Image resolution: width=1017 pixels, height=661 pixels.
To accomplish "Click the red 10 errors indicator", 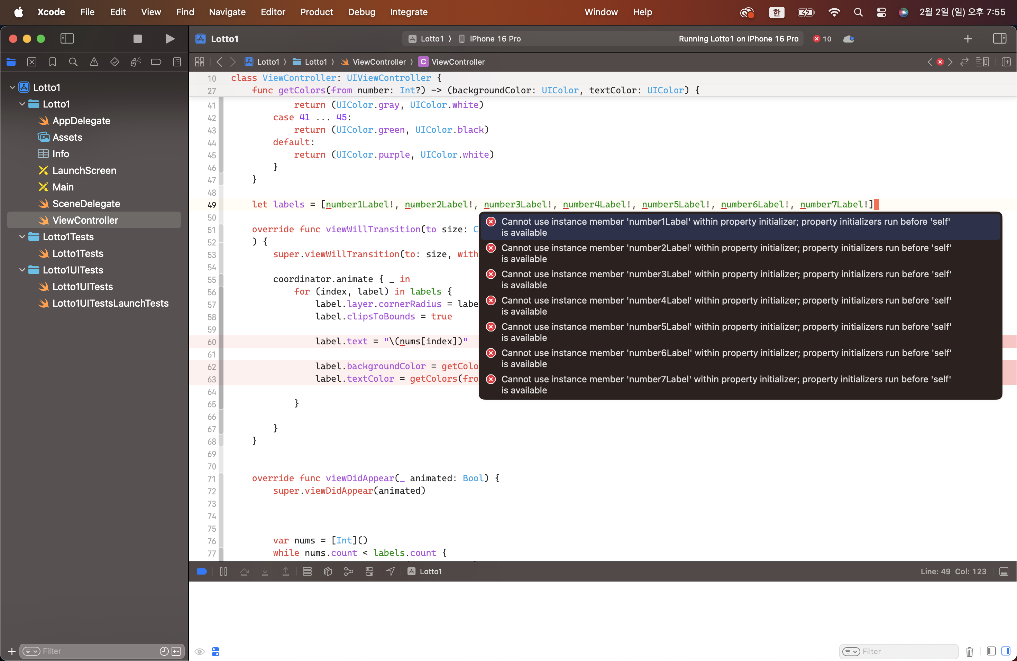I will pyautogui.click(x=822, y=39).
